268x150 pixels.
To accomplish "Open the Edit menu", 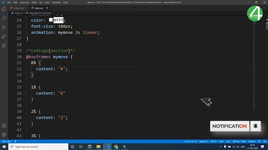I will pyautogui.click(x=15, y=2).
